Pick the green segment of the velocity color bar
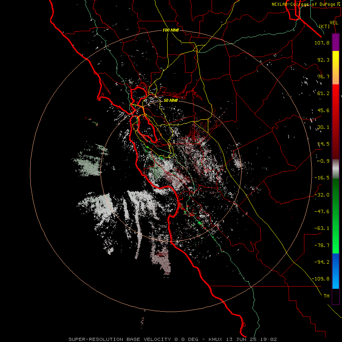This screenshot has width=342, height=342. (x=336, y=216)
